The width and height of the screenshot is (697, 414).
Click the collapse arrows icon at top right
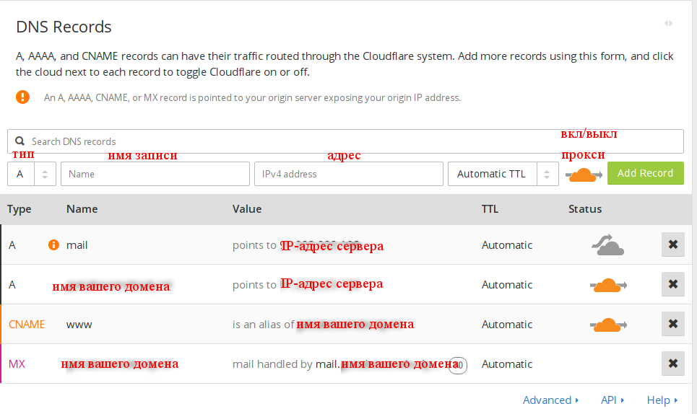point(668,23)
